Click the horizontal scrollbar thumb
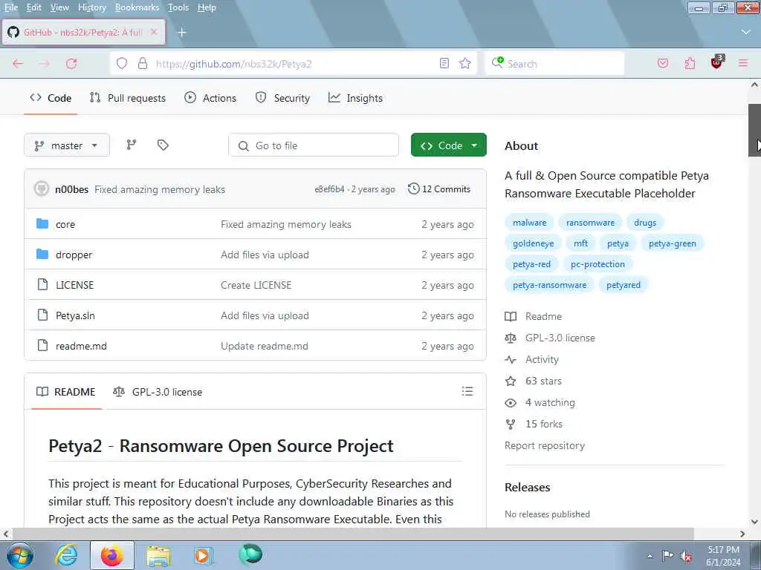Image resolution: width=761 pixels, height=570 pixels. (x=353, y=534)
